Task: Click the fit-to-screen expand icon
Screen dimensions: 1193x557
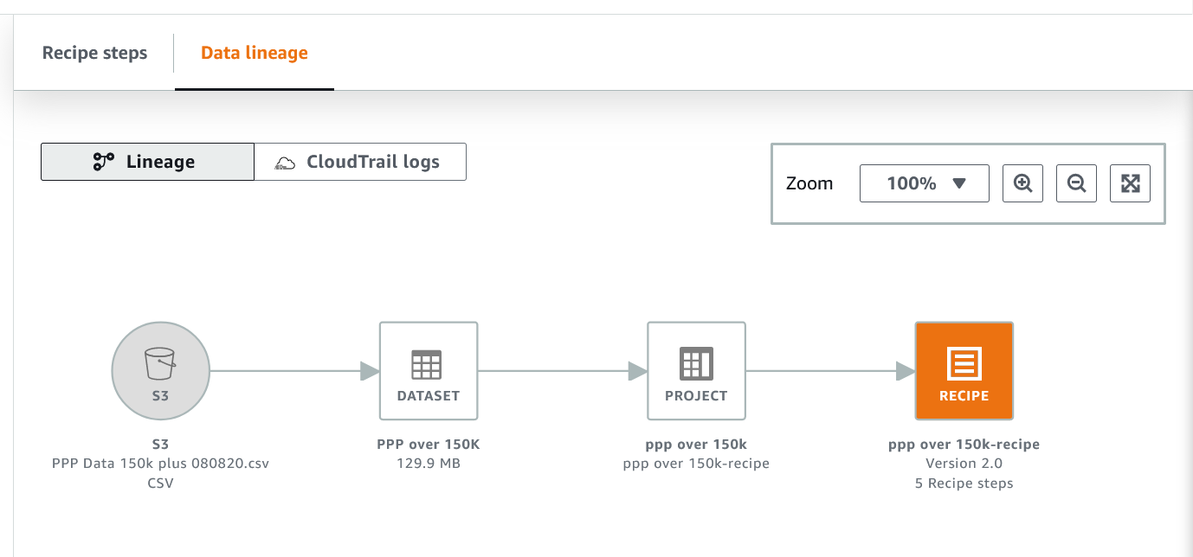Action: pos(1130,183)
